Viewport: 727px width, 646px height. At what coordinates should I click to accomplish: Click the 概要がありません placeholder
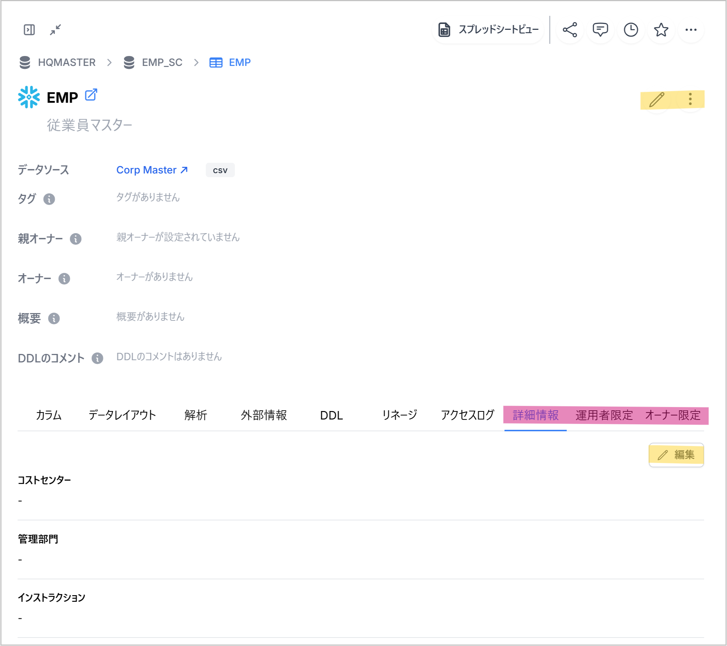(150, 317)
